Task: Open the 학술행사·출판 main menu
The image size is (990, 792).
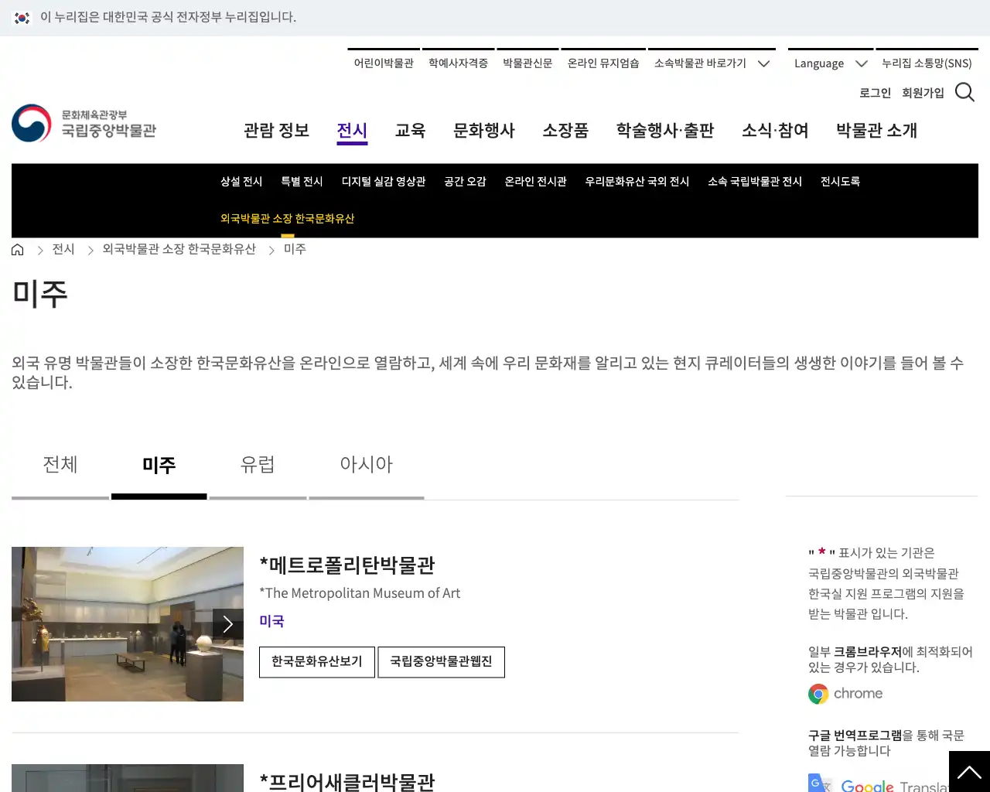Action: tap(665, 131)
